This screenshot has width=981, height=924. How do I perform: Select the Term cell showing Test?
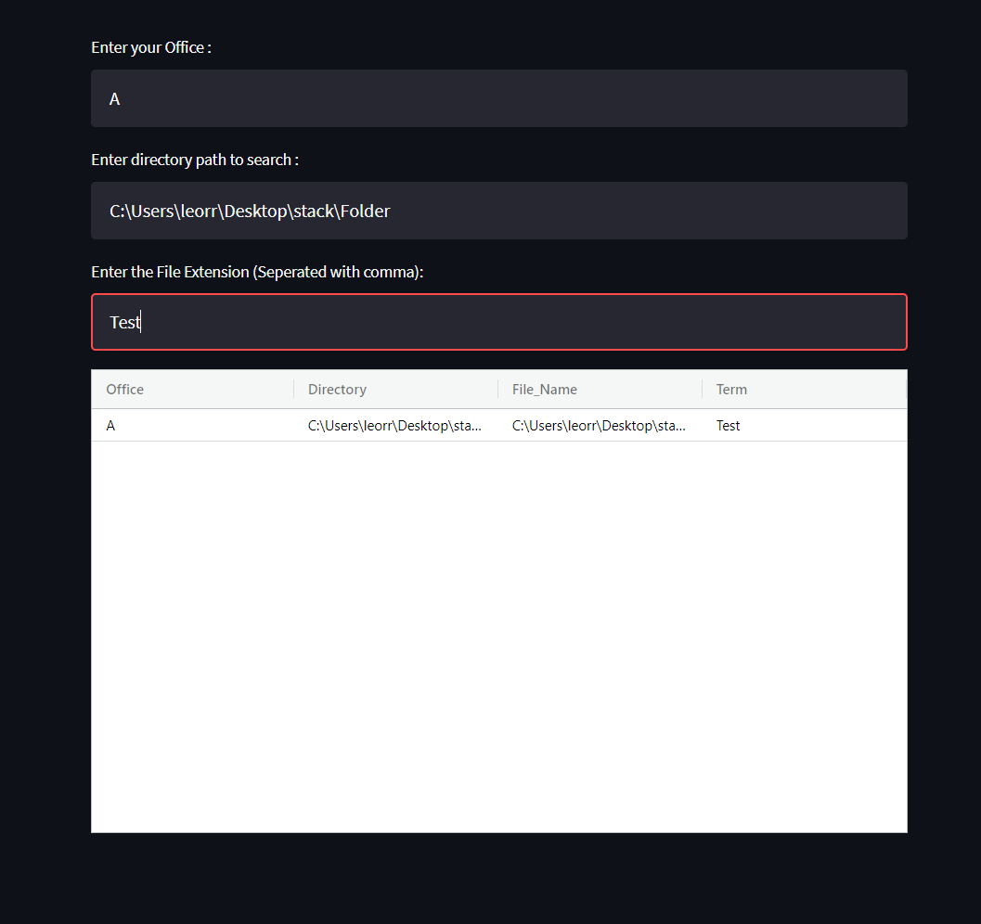pos(804,426)
